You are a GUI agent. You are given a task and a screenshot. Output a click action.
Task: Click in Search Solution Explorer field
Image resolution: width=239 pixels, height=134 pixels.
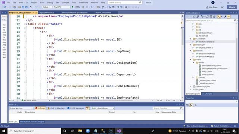tap(209, 20)
